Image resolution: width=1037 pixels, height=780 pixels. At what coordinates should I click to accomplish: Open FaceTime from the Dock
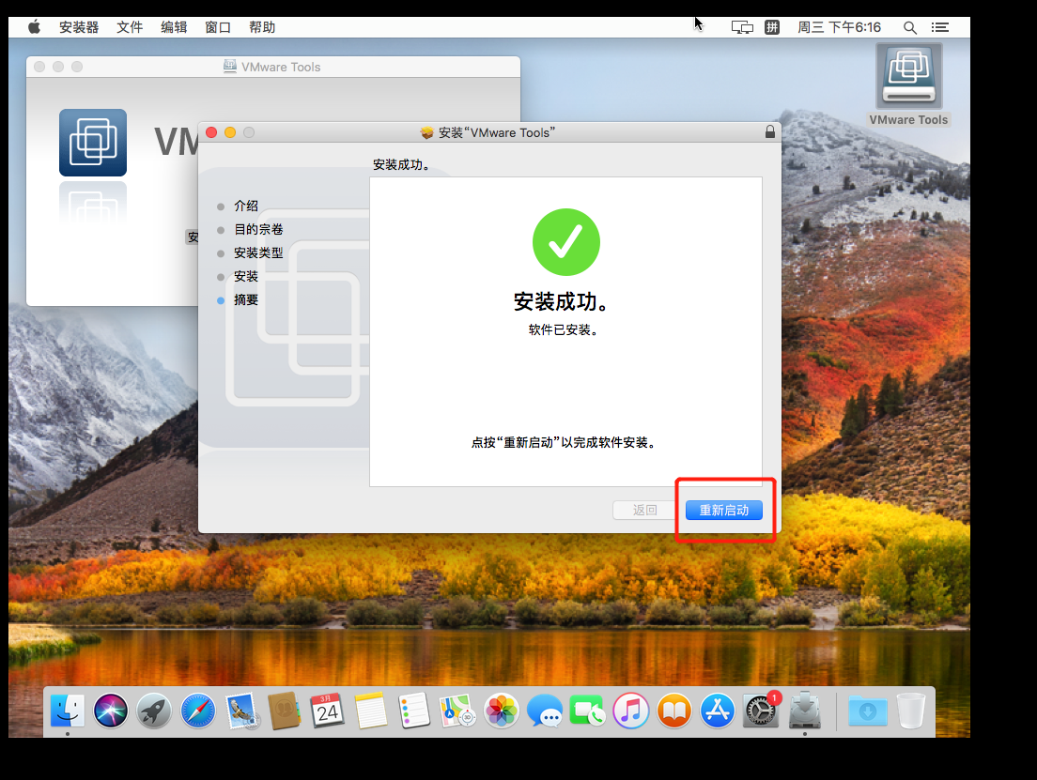click(x=587, y=711)
